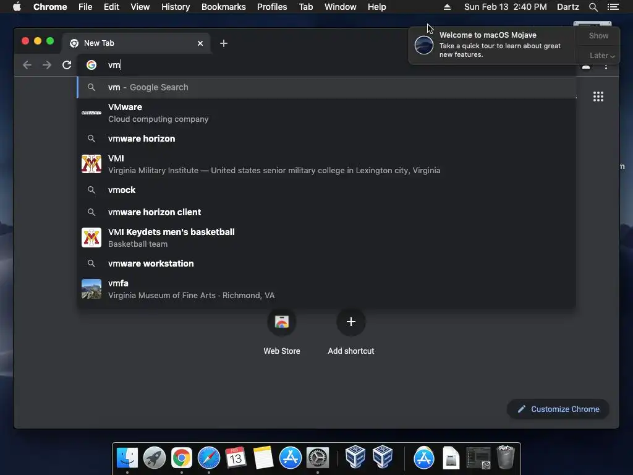Open Chrome from the dock

pyautogui.click(x=182, y=458)
